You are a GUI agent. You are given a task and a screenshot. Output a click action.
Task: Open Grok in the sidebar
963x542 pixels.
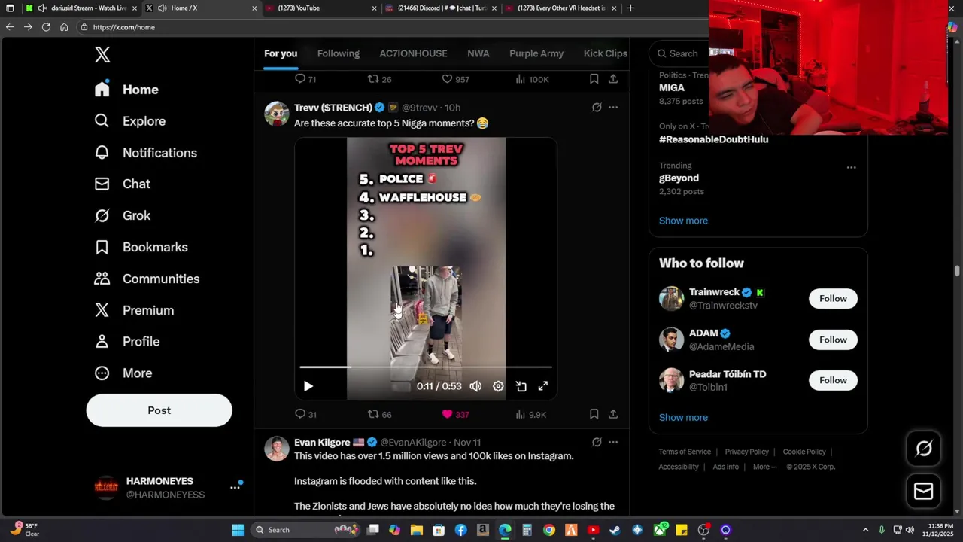click(122, 215)
